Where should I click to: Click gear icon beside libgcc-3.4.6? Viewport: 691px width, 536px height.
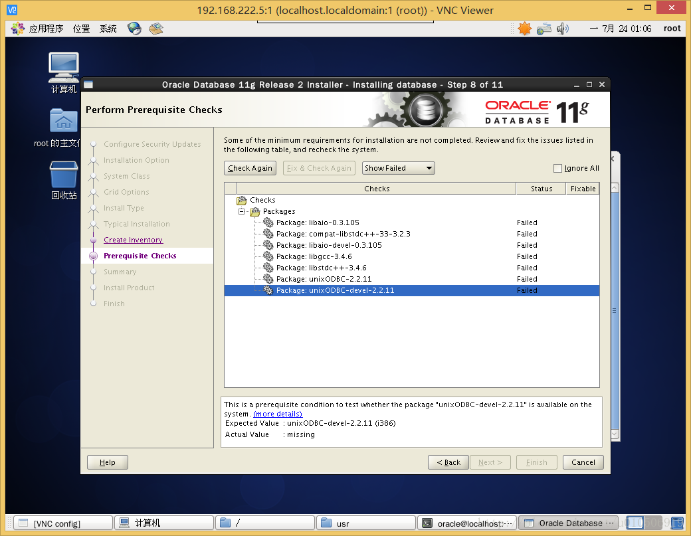coord(268,256)
